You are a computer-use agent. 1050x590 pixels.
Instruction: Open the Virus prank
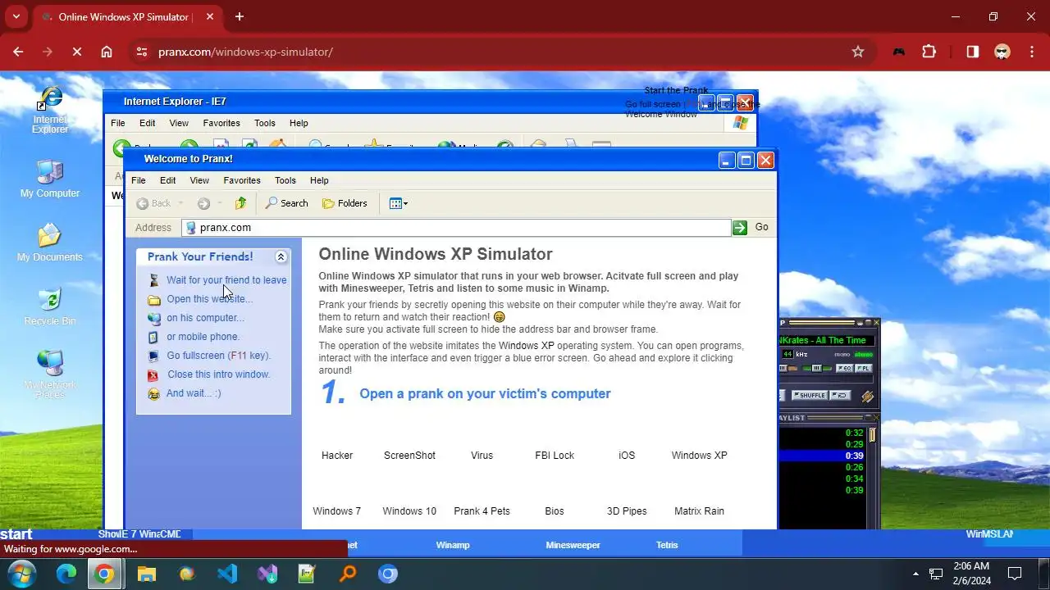(x=482, y=456)
